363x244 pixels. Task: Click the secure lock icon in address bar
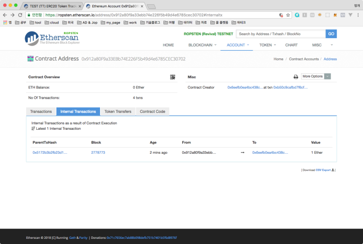coord(29,15)
